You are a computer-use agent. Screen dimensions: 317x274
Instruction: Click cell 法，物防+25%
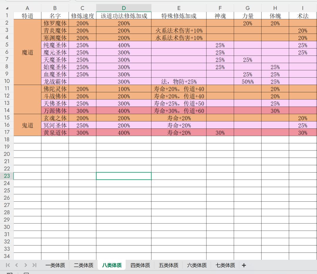coord(179,81)
